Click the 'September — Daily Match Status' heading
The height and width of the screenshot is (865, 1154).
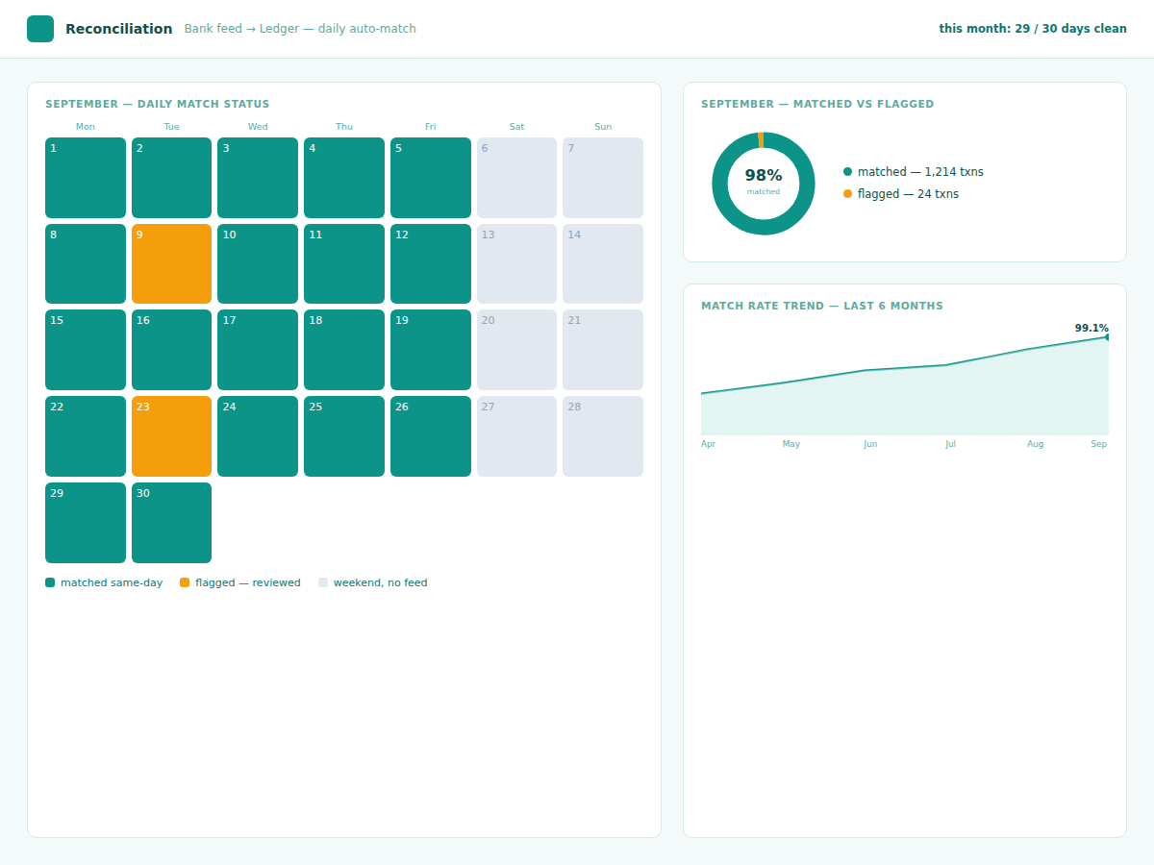[158, 104]
